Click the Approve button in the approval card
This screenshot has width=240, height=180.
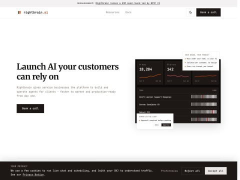(x=166, y=125)
